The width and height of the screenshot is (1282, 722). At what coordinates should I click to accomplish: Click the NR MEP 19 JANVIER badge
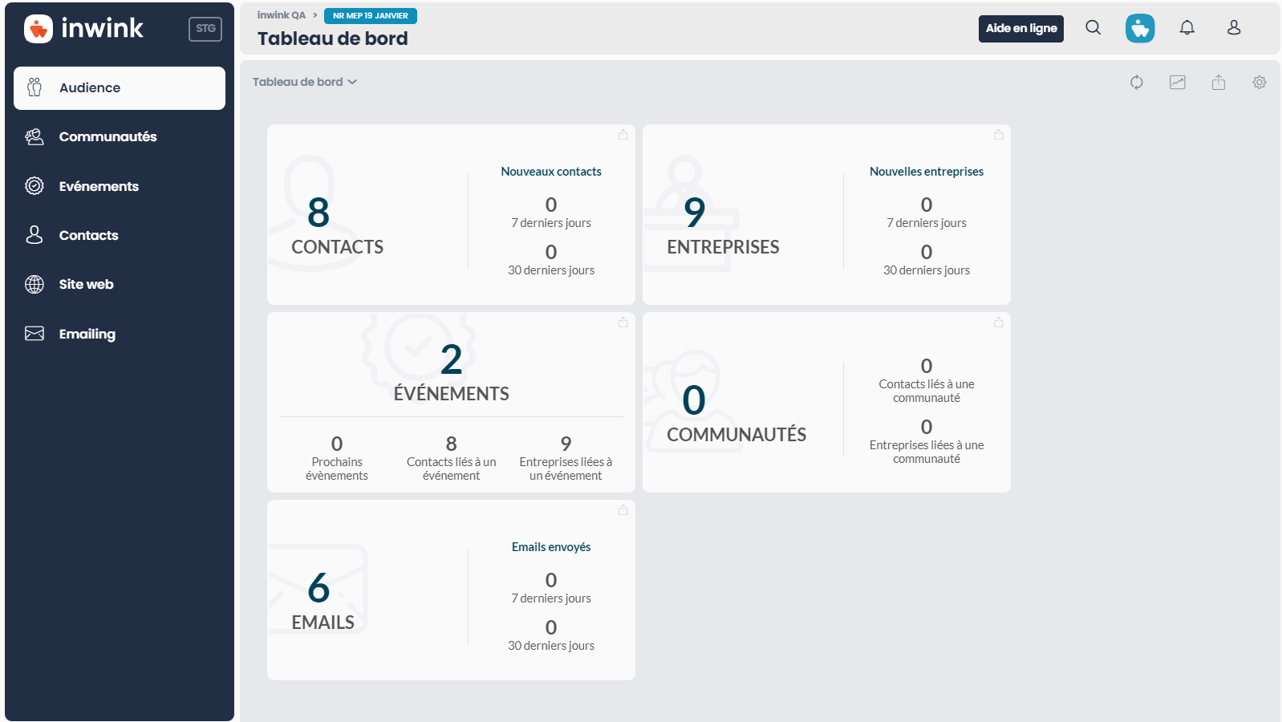(371, 16)
